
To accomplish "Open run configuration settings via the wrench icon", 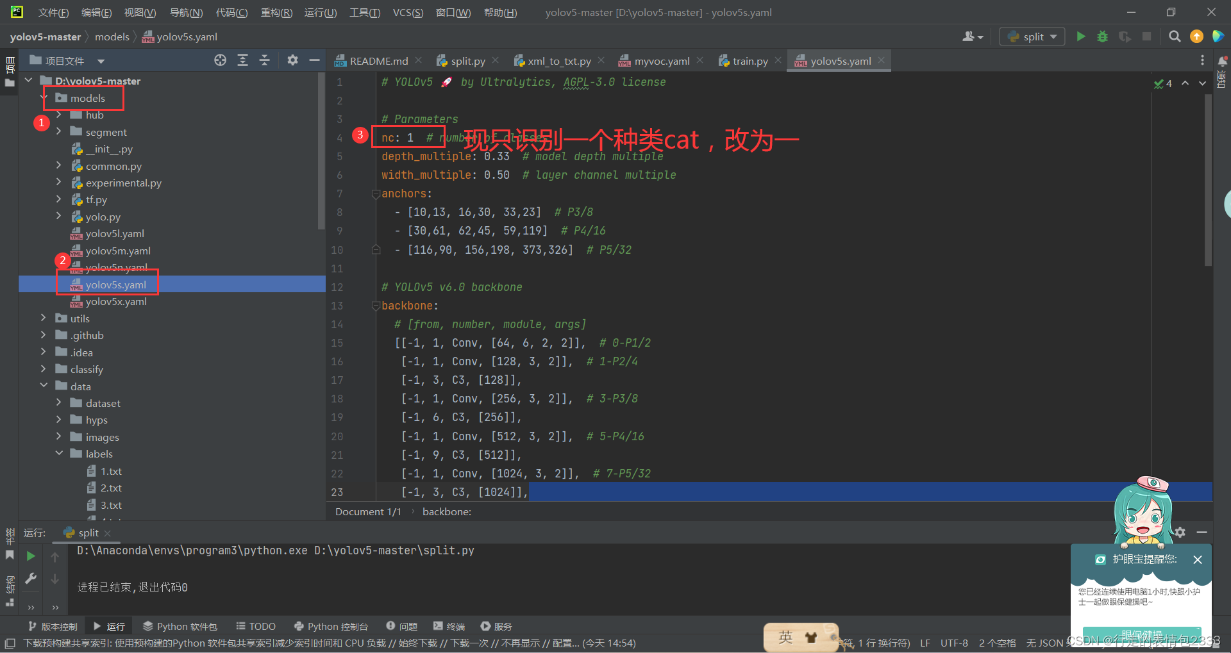I will pyautogui.click(x=30, y=579).
